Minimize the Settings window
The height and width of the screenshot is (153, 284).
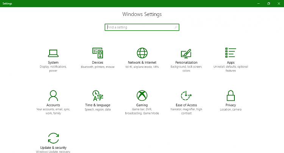259,3
